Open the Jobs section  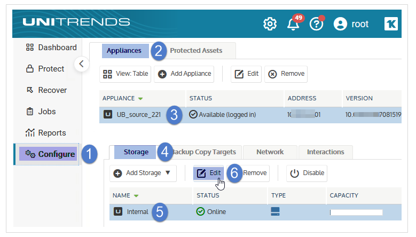41,112
